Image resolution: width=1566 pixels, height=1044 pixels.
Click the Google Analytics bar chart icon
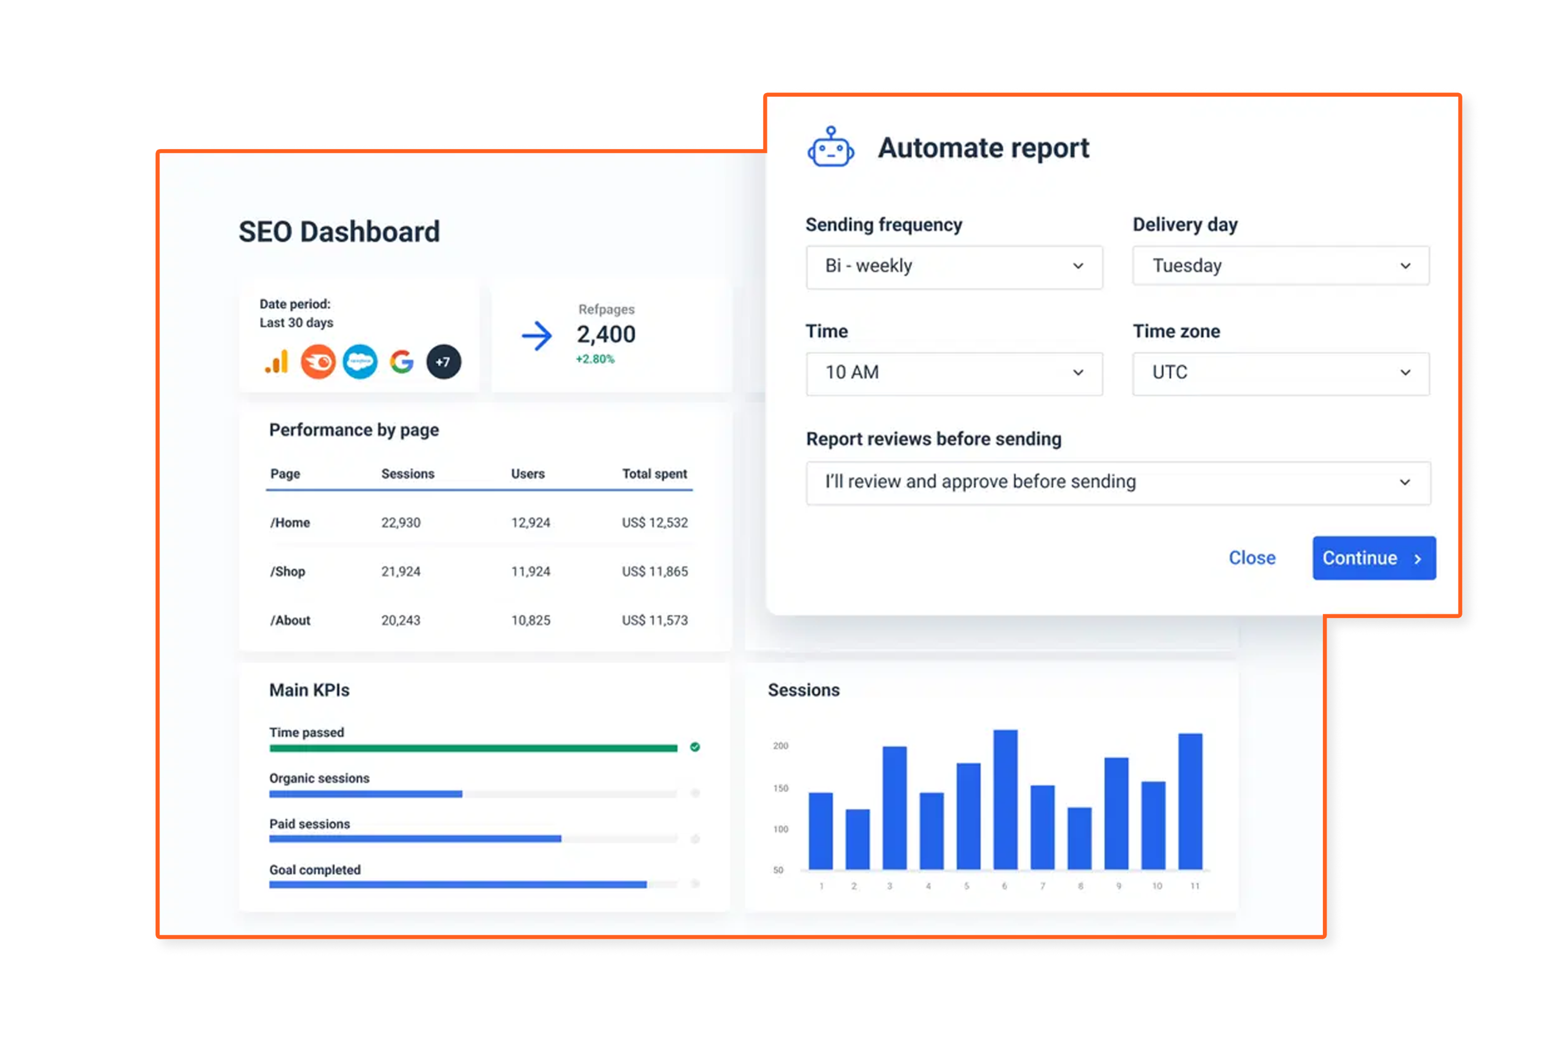(277, 362)
